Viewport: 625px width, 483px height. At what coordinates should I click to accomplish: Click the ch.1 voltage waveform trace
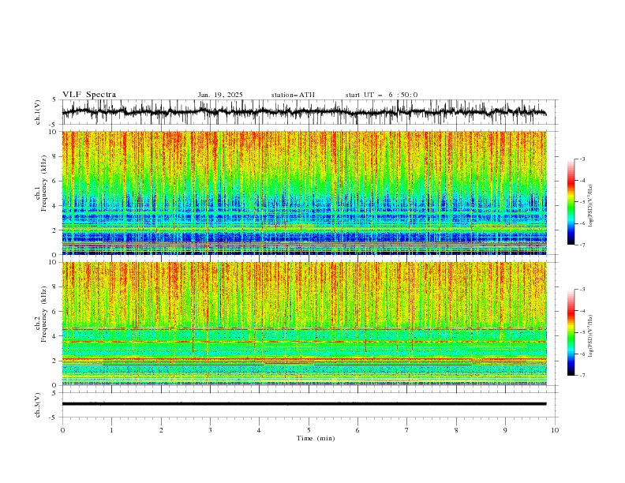[304, 112]
